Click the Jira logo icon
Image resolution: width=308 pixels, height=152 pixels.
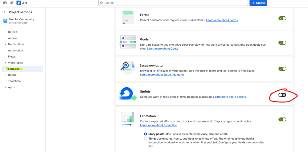pos(19,3)
